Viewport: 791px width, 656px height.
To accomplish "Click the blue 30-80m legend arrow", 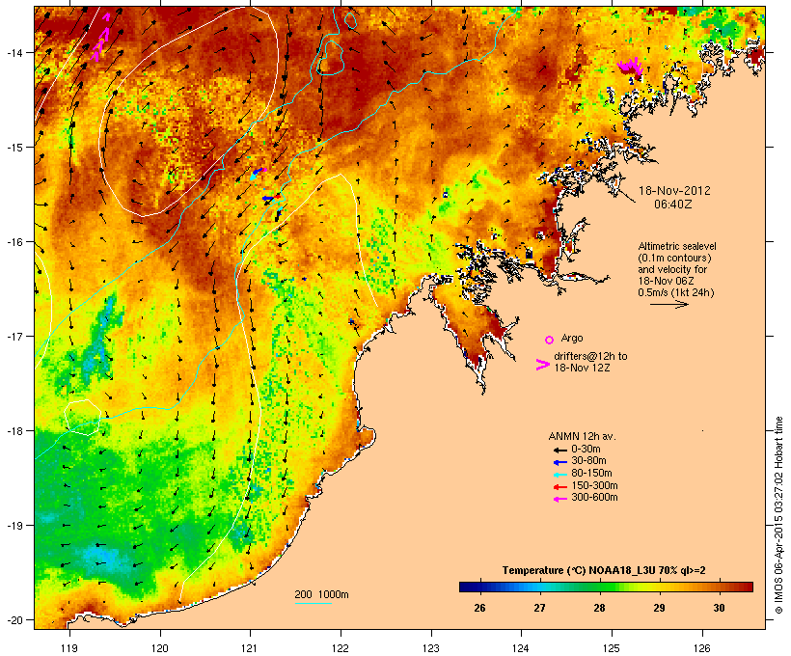I will click(x=560, y=462).
